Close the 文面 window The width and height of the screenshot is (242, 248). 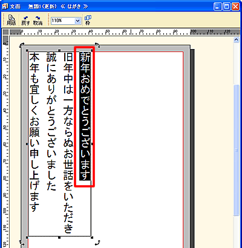point(235,7)
